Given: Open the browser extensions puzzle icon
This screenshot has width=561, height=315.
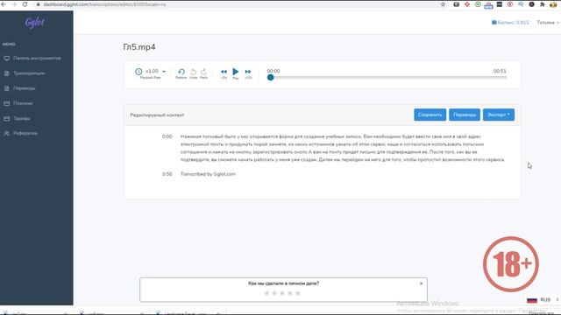Looking at the screenshot, I should [x=543, y=4].
